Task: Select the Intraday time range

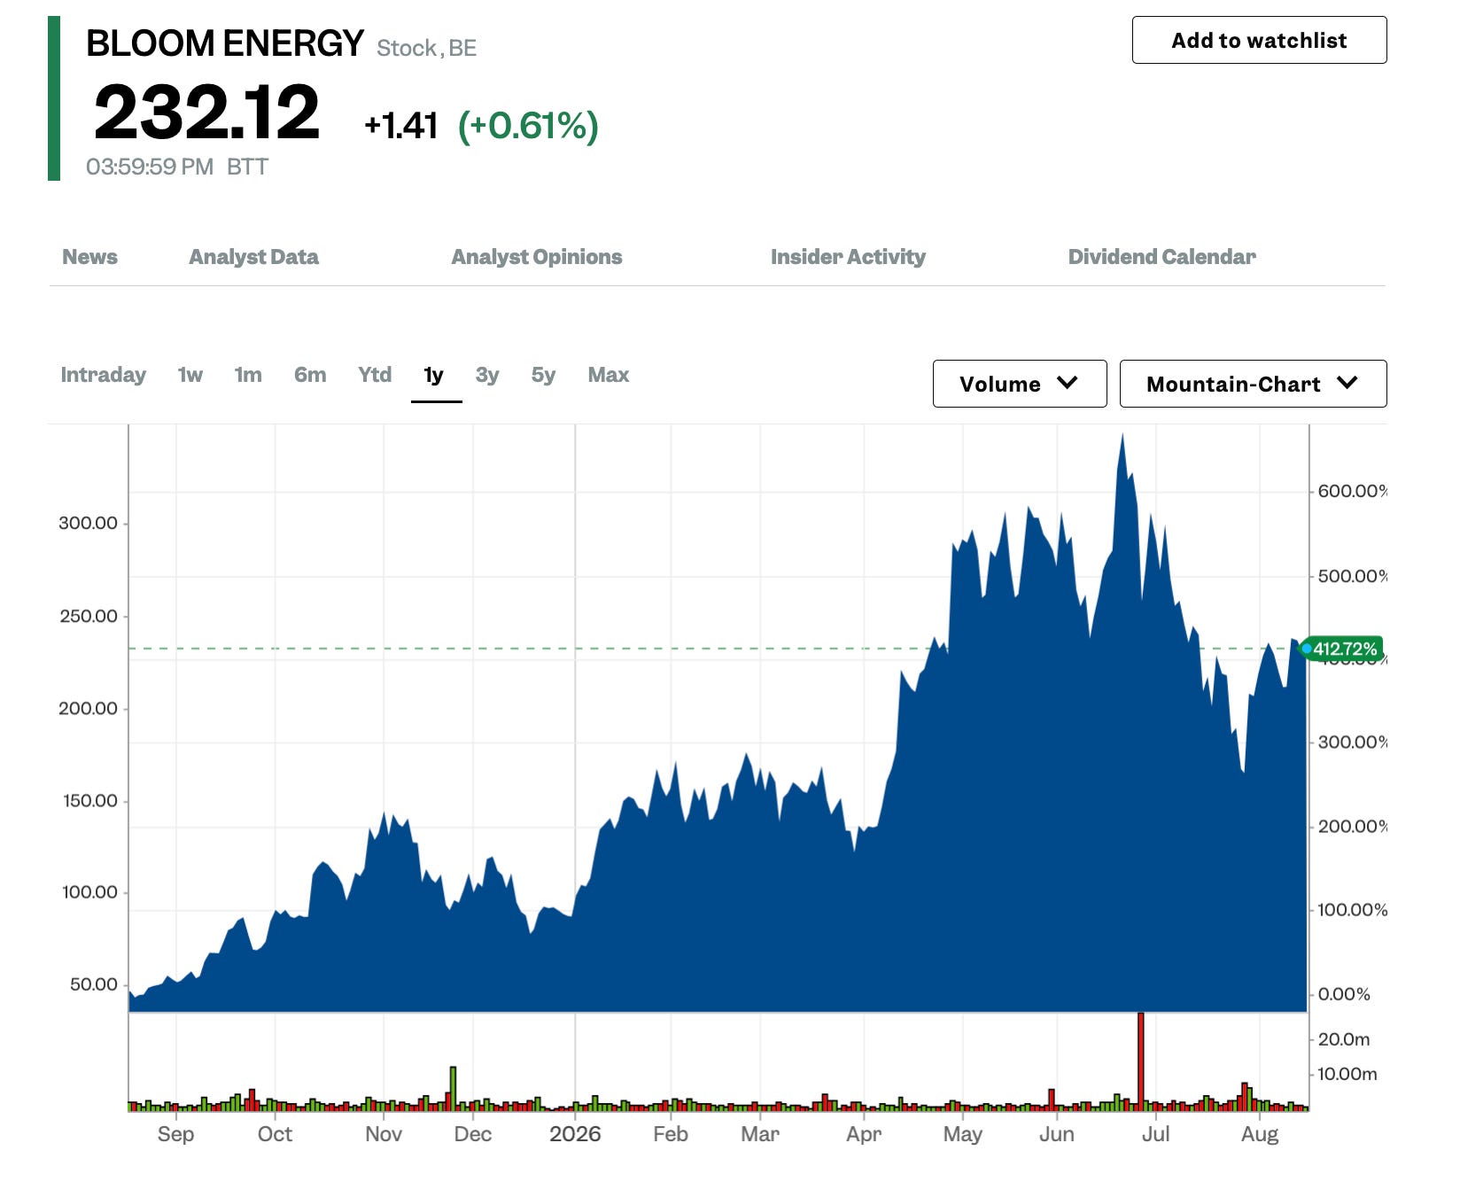Action: (x=103, y=375)
